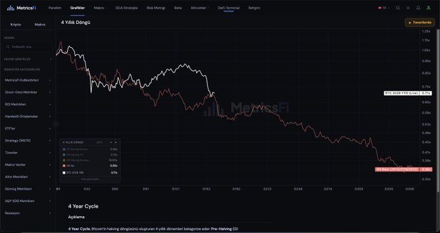Toggle first G1 Halving series in legend
440x233 pixels.
click(x=90, y=150)
